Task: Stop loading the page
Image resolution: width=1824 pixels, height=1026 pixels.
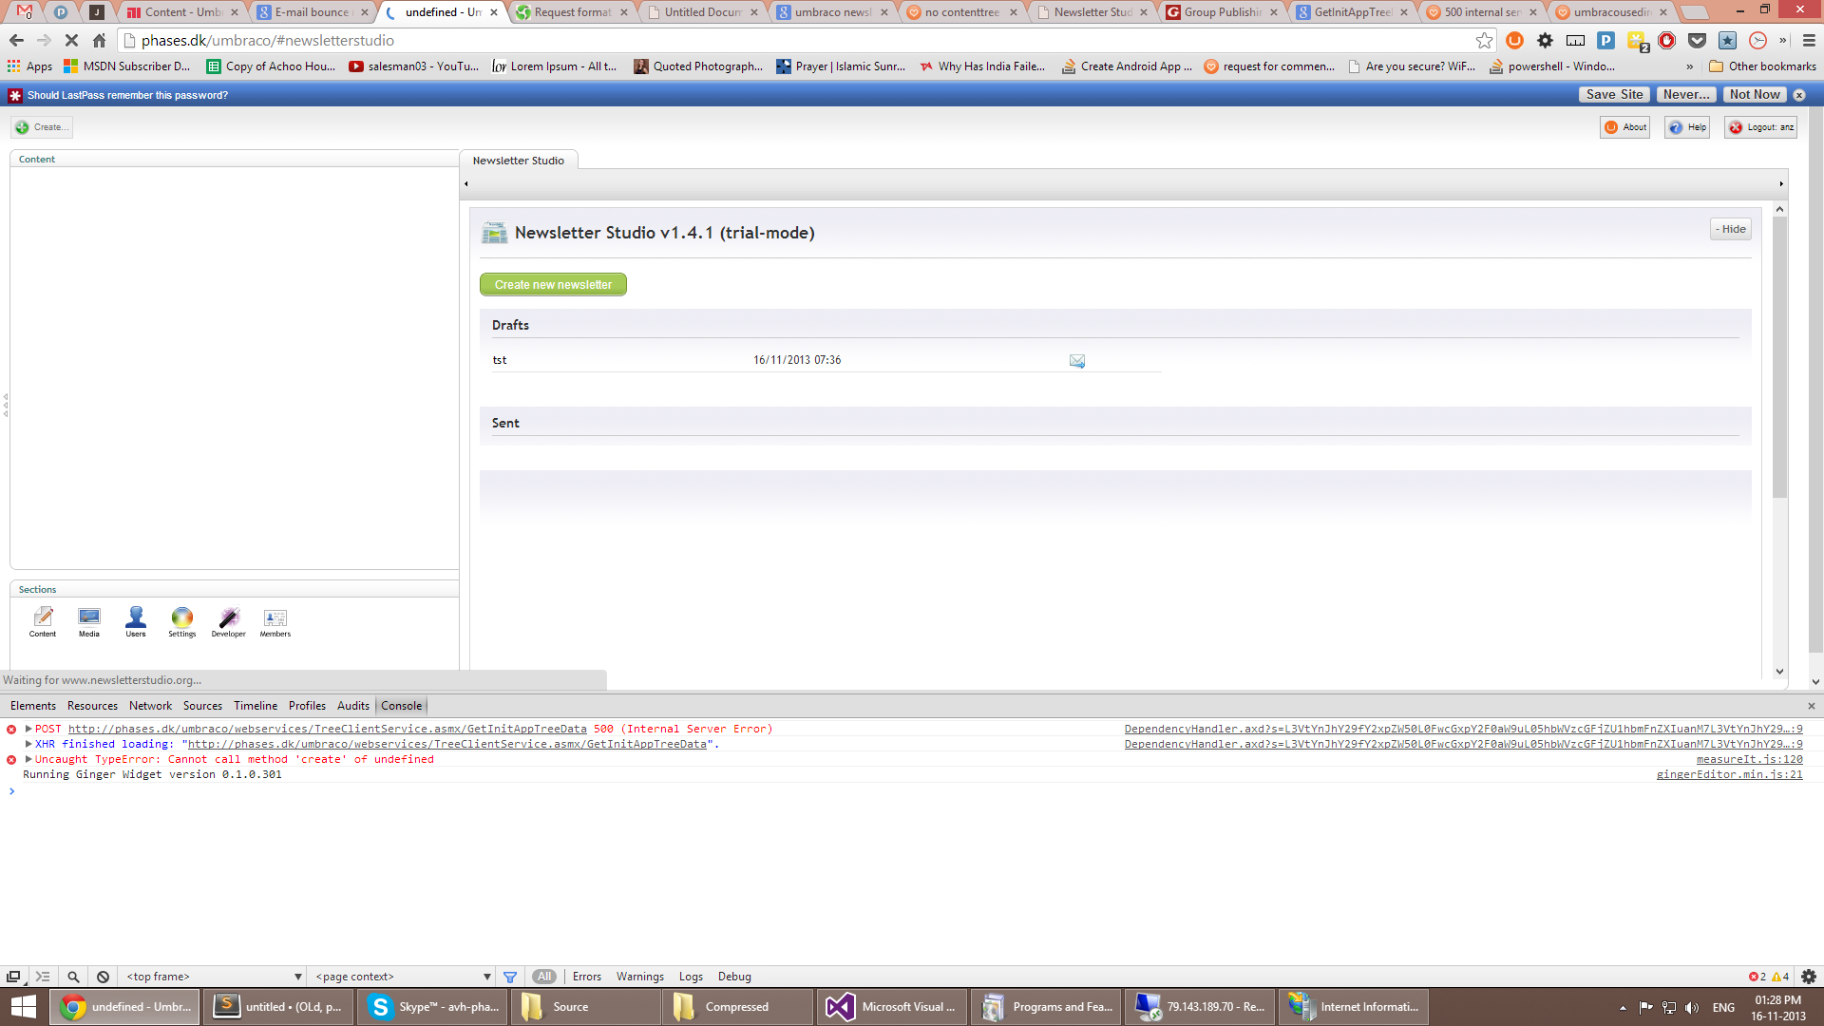Action: click(71, 41)
